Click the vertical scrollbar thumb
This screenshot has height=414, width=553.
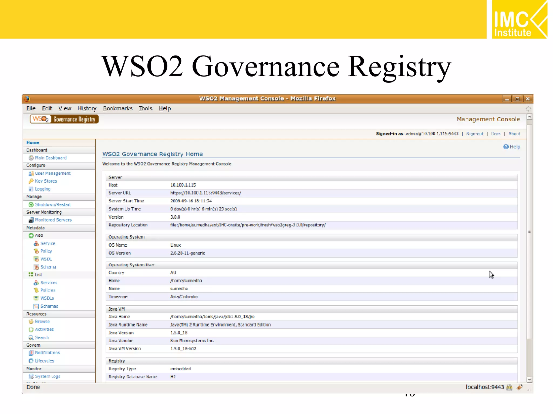tap(530, 231)
